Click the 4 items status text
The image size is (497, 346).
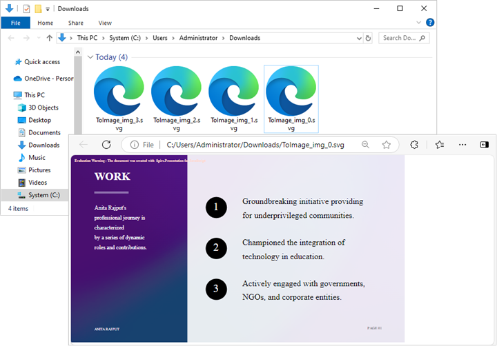click(x=19, y=209)
